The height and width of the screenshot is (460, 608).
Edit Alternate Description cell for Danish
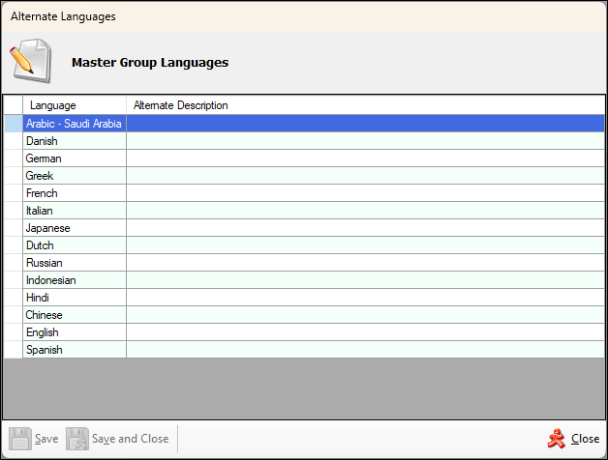(x=365, y=141)
